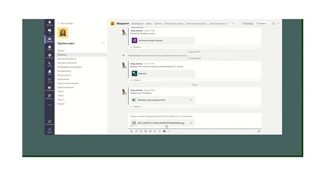This screenshot has width=324, height=182.
Task: Expand the Дополнительно tabs dropdown
Action: 219,24
